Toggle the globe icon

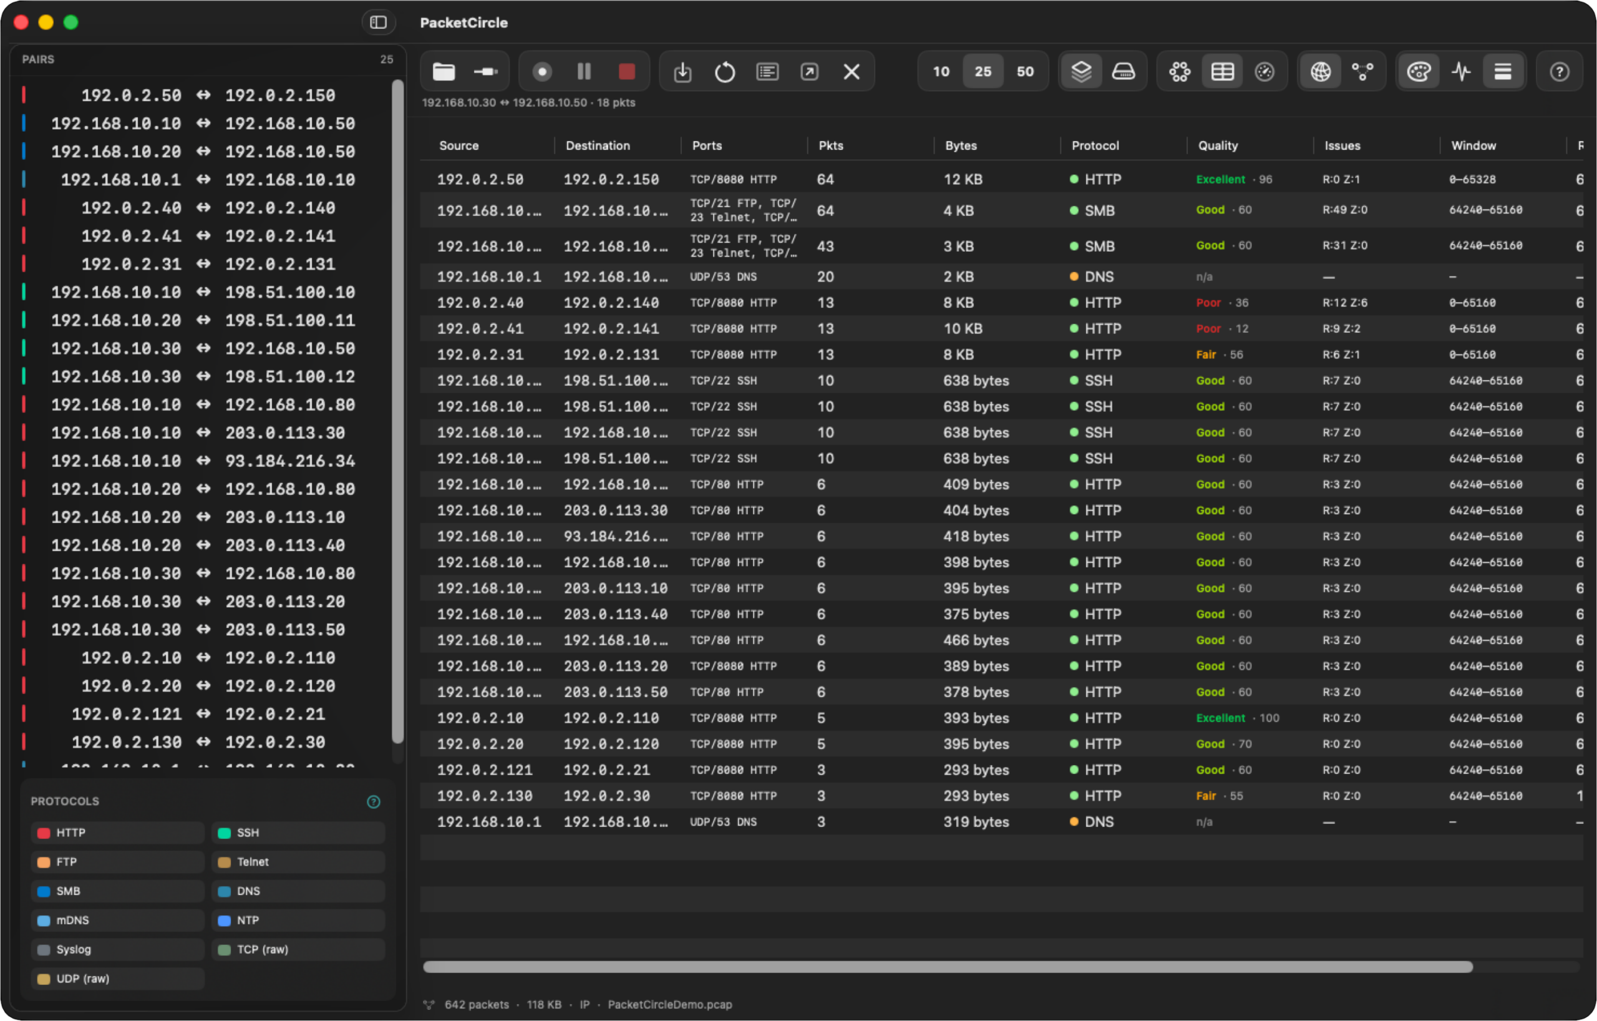[x=1321, y=72]
